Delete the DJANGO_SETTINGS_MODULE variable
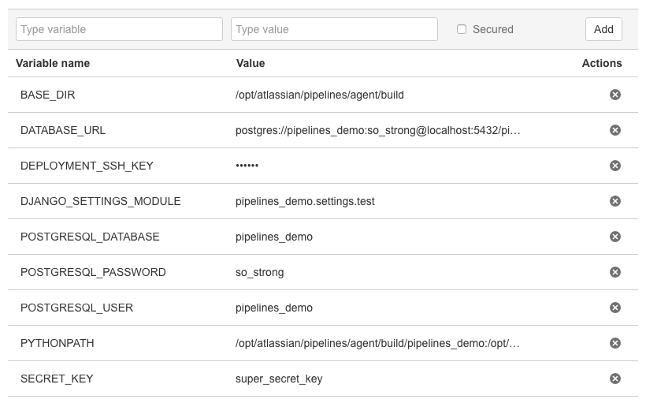Viewport: 646px width, 403px height. (x=615, y=201)
